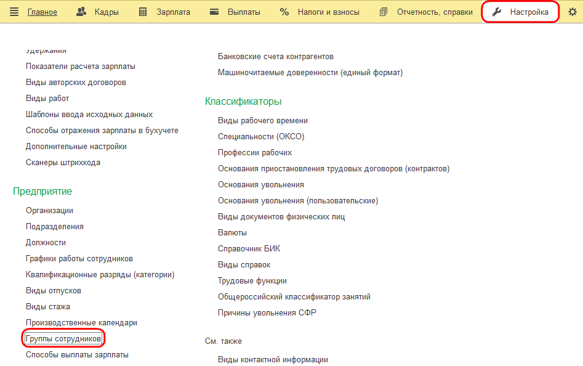Open Специальности (ОКСО) classifier
The height and width of the screenshot is (366, 583).
click(261, 137)
